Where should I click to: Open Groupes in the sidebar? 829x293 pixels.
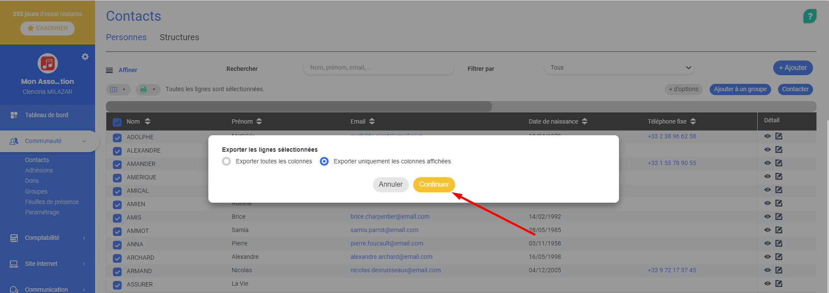36,191
